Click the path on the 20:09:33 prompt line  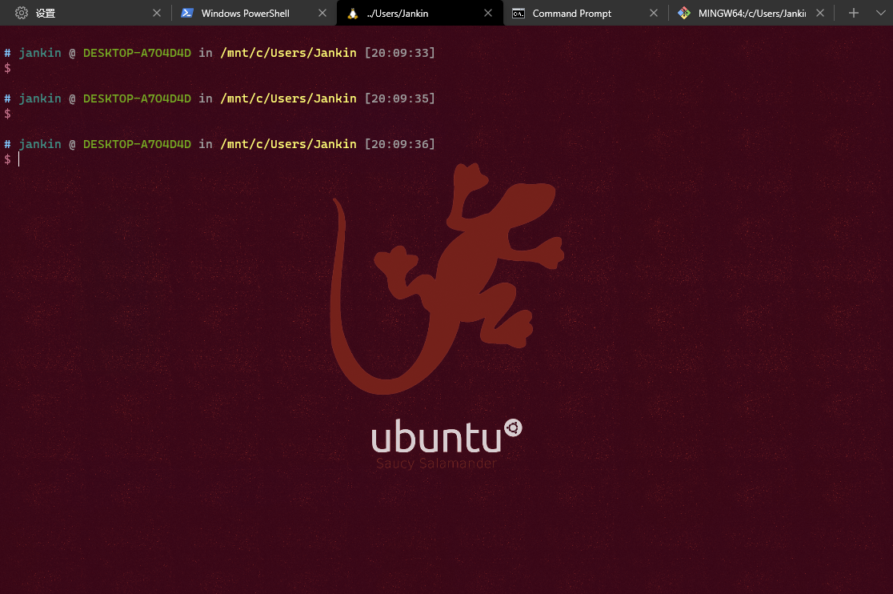[x=288, y=53]
